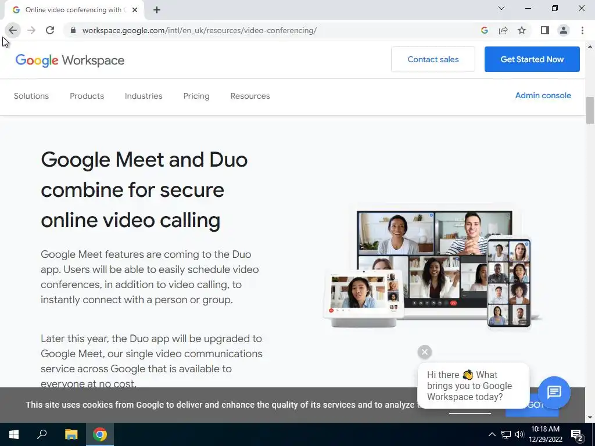Click the address bar URL
595x446 pixels.
pos(199,30)
